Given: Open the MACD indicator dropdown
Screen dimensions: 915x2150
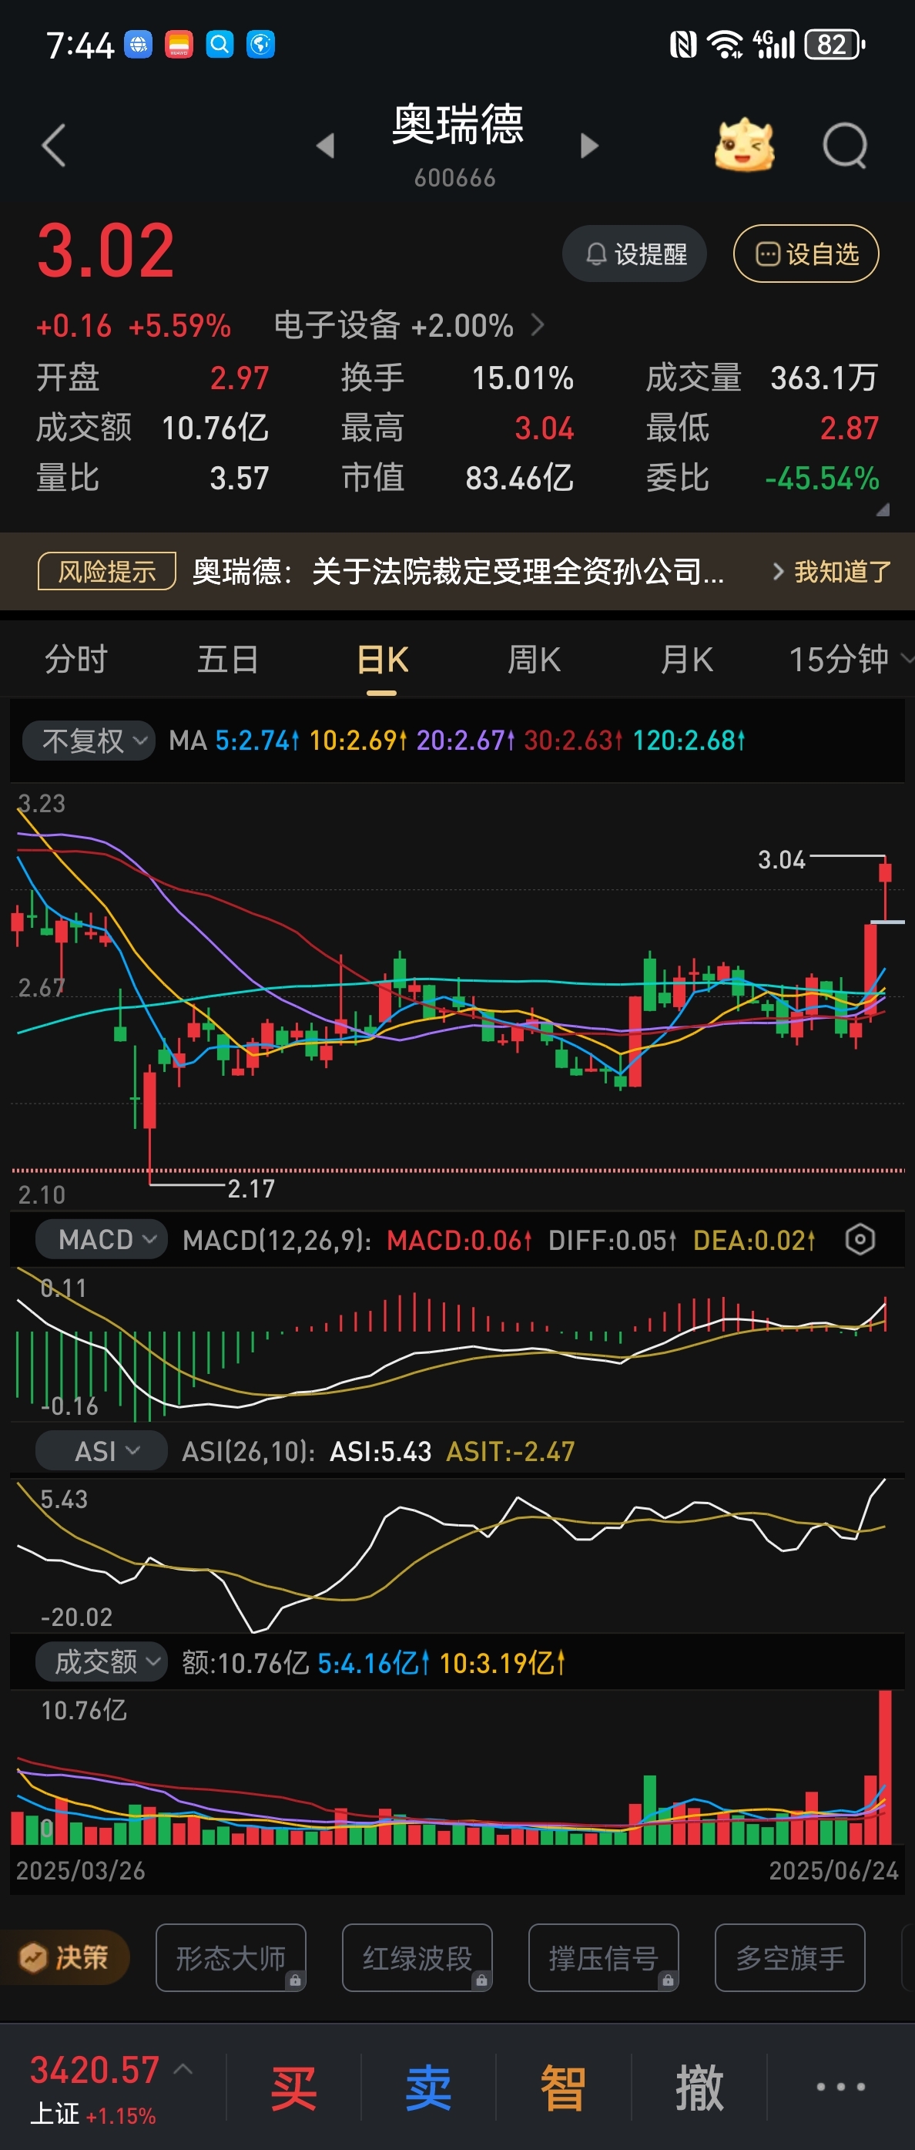Looking at the screenshot, I should coord(102,1239).
